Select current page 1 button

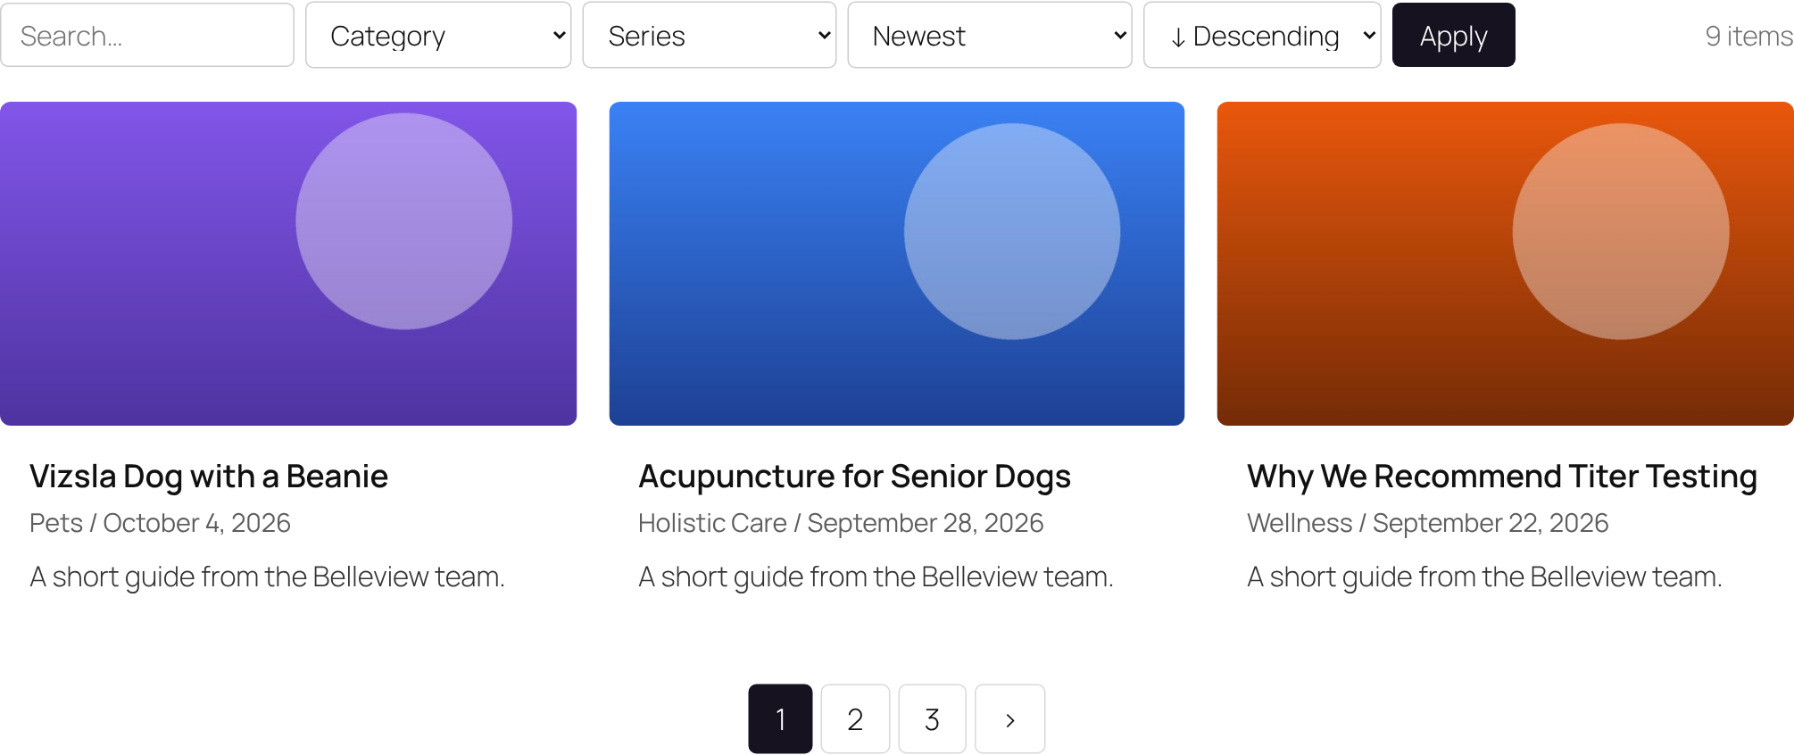[780, 719]
